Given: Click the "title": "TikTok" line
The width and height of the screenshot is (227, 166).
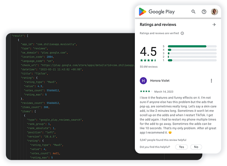Looking at the screenshot, I should [x=34, y=74].
